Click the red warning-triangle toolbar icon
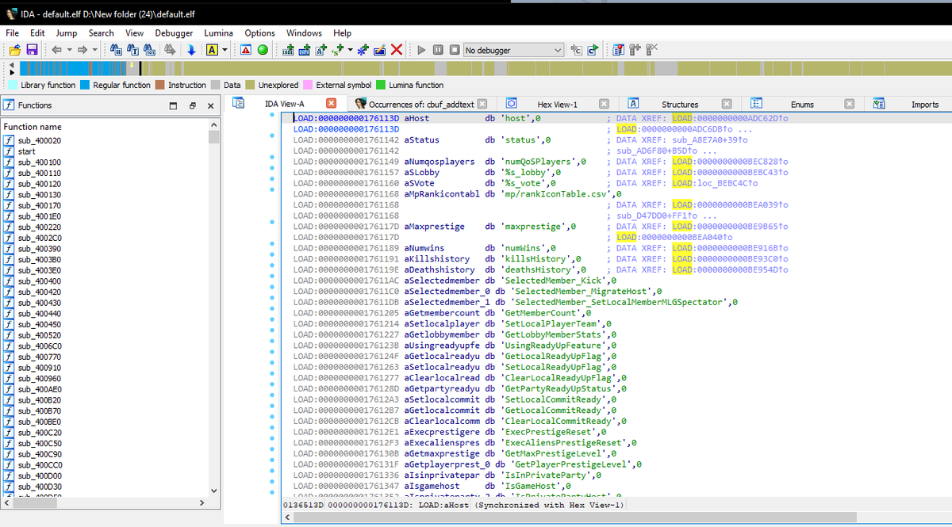This screenshot has height=527, width=952. pos(246,50)
